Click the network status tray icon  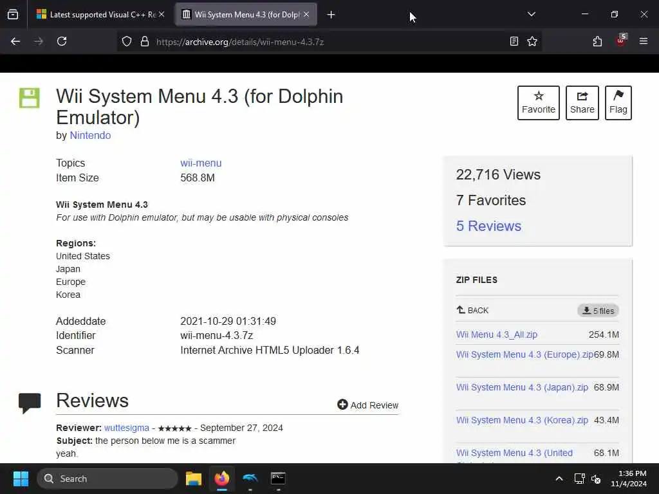[580, 479]
